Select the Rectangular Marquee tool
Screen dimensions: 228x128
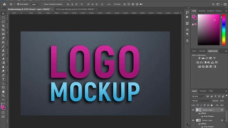[x=3, y=17]
